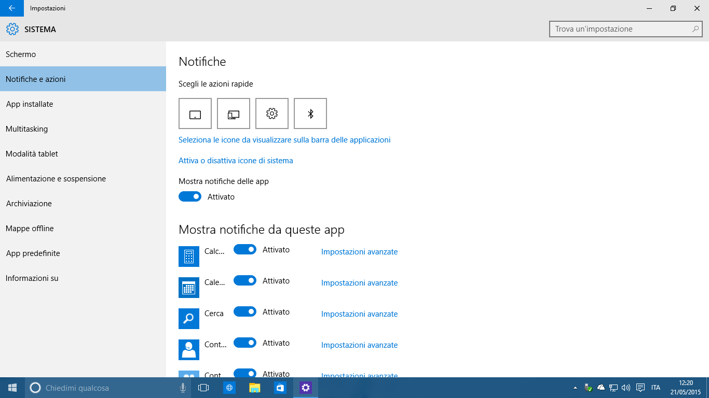Select the connect display quick action tile
Image resolution: width=709 pixels, height=398 pixels.
[x=234, y=113]
